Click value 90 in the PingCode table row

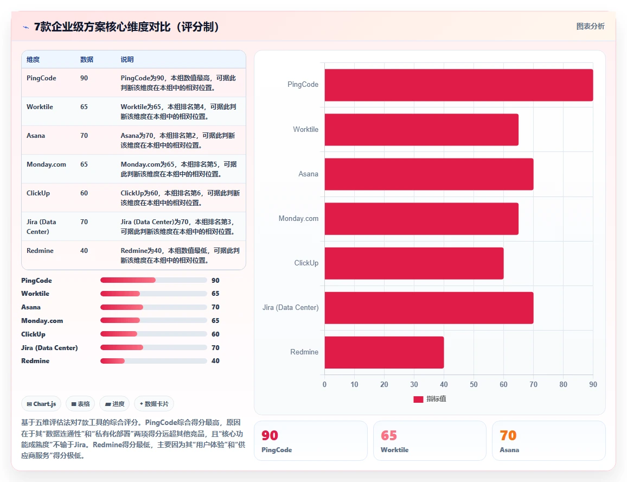pos(84,78)
